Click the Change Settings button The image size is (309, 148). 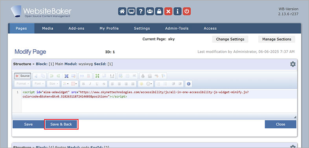click(x=230, y=39)
